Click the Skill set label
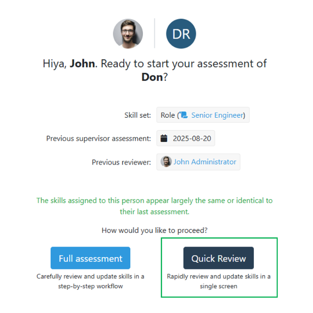Image resolution: width=313 pixels, height=313 pixels. click(137, 115)
